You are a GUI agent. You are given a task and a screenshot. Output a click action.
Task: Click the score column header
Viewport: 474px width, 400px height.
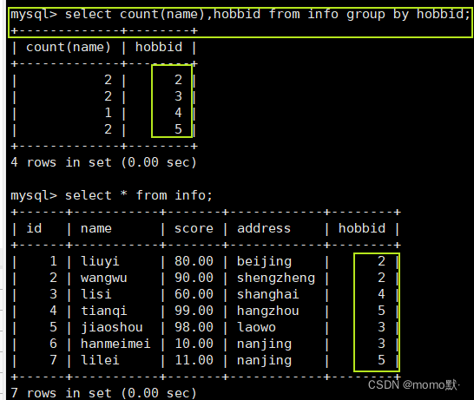point(194,228)
